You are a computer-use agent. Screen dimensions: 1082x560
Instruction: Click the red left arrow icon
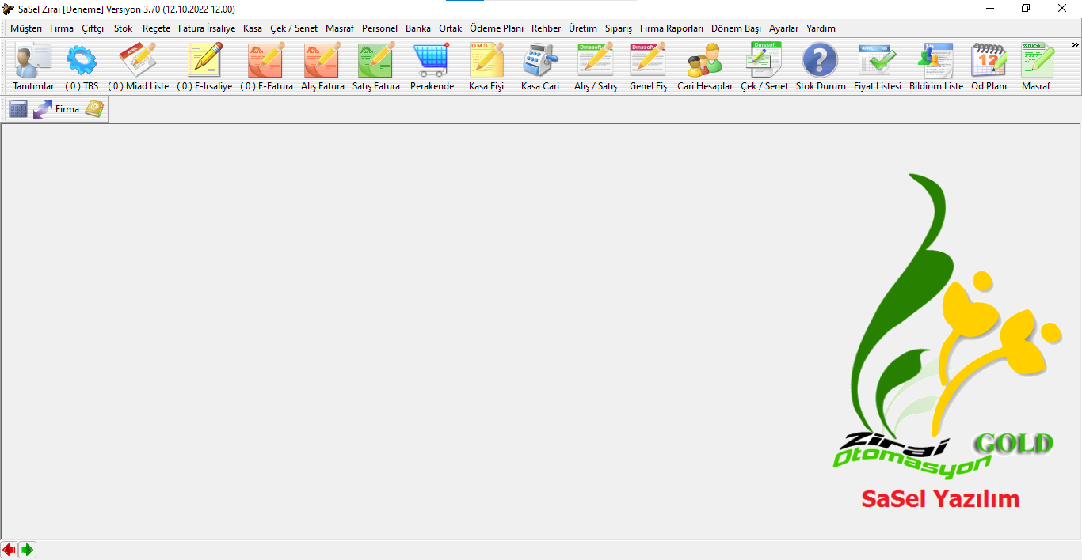pos(10,550)
